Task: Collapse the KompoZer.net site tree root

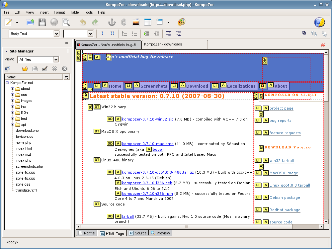Action: [7, 83]
